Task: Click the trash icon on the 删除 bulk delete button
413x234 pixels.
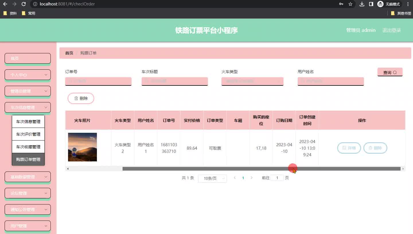Action: click(x=76, y=98)
